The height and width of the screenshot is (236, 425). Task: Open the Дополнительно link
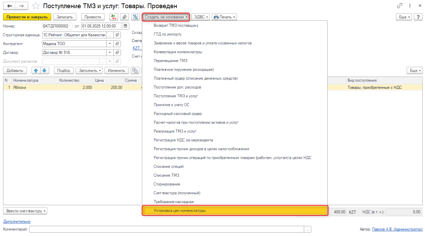17,221
